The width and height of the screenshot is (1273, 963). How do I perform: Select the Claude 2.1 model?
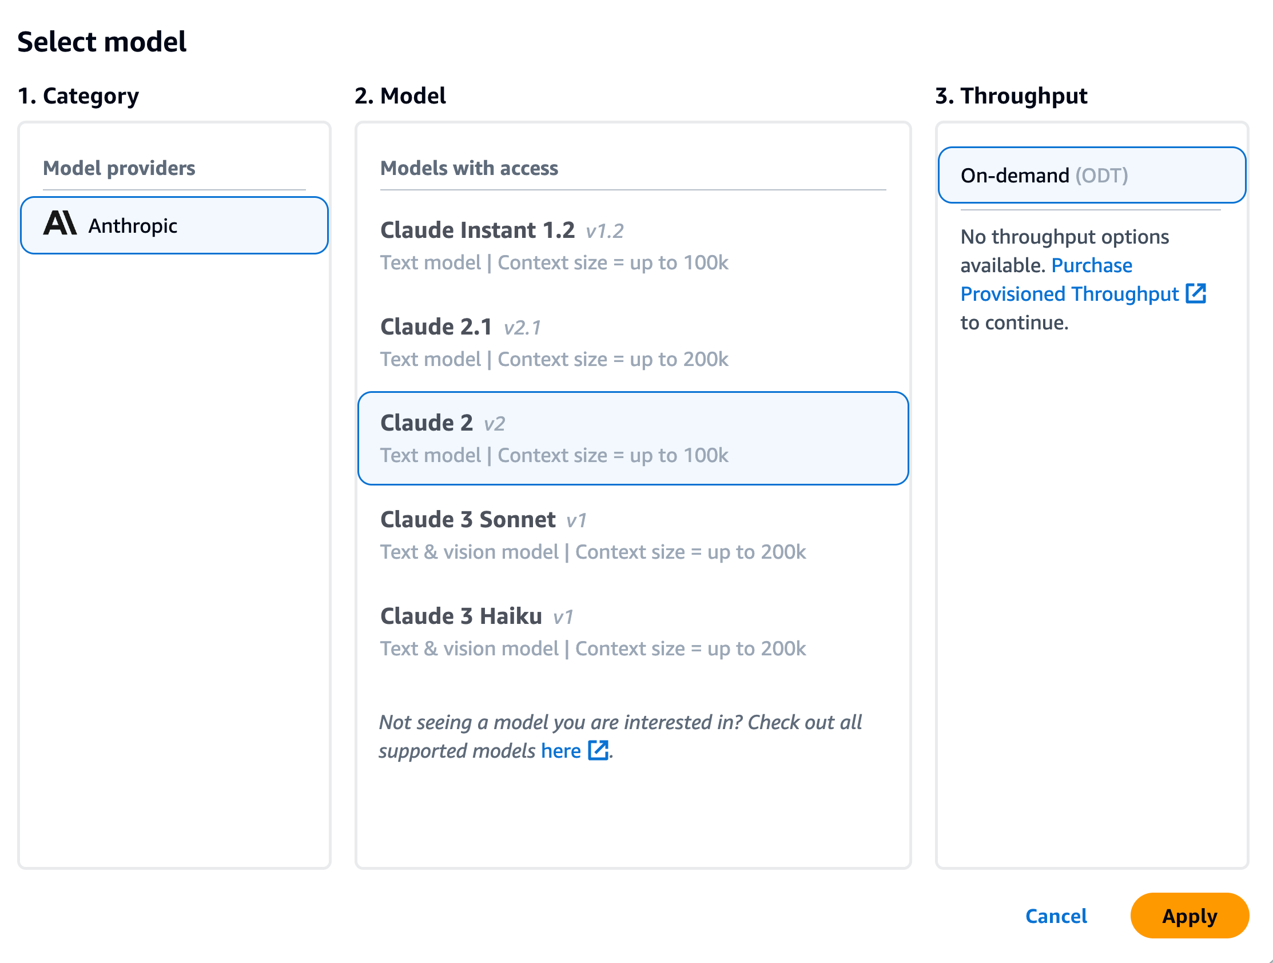[x=633, y=343]
